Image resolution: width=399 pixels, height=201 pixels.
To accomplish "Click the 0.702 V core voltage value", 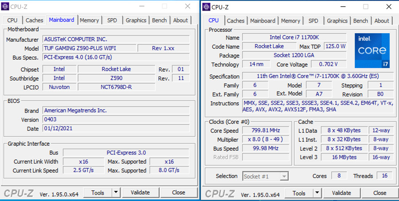I will click(329, 64).
